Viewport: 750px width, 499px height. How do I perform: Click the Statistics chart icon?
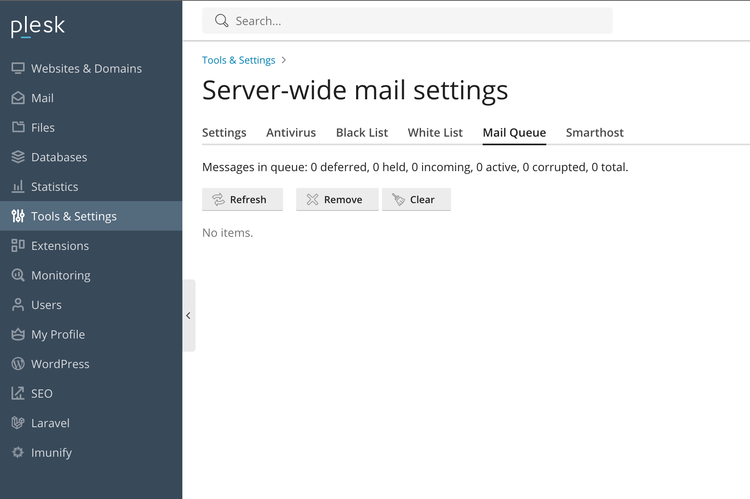(18, 186)
